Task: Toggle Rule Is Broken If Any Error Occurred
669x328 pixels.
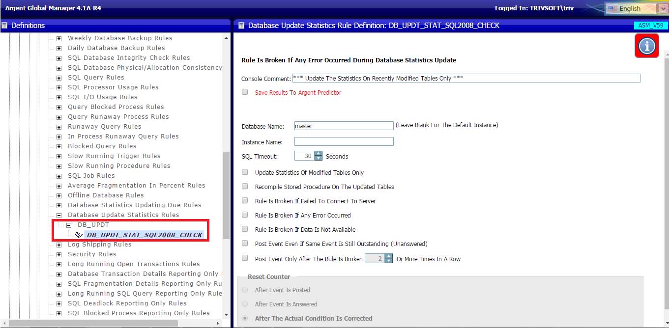Action: [x=245, y=215]
